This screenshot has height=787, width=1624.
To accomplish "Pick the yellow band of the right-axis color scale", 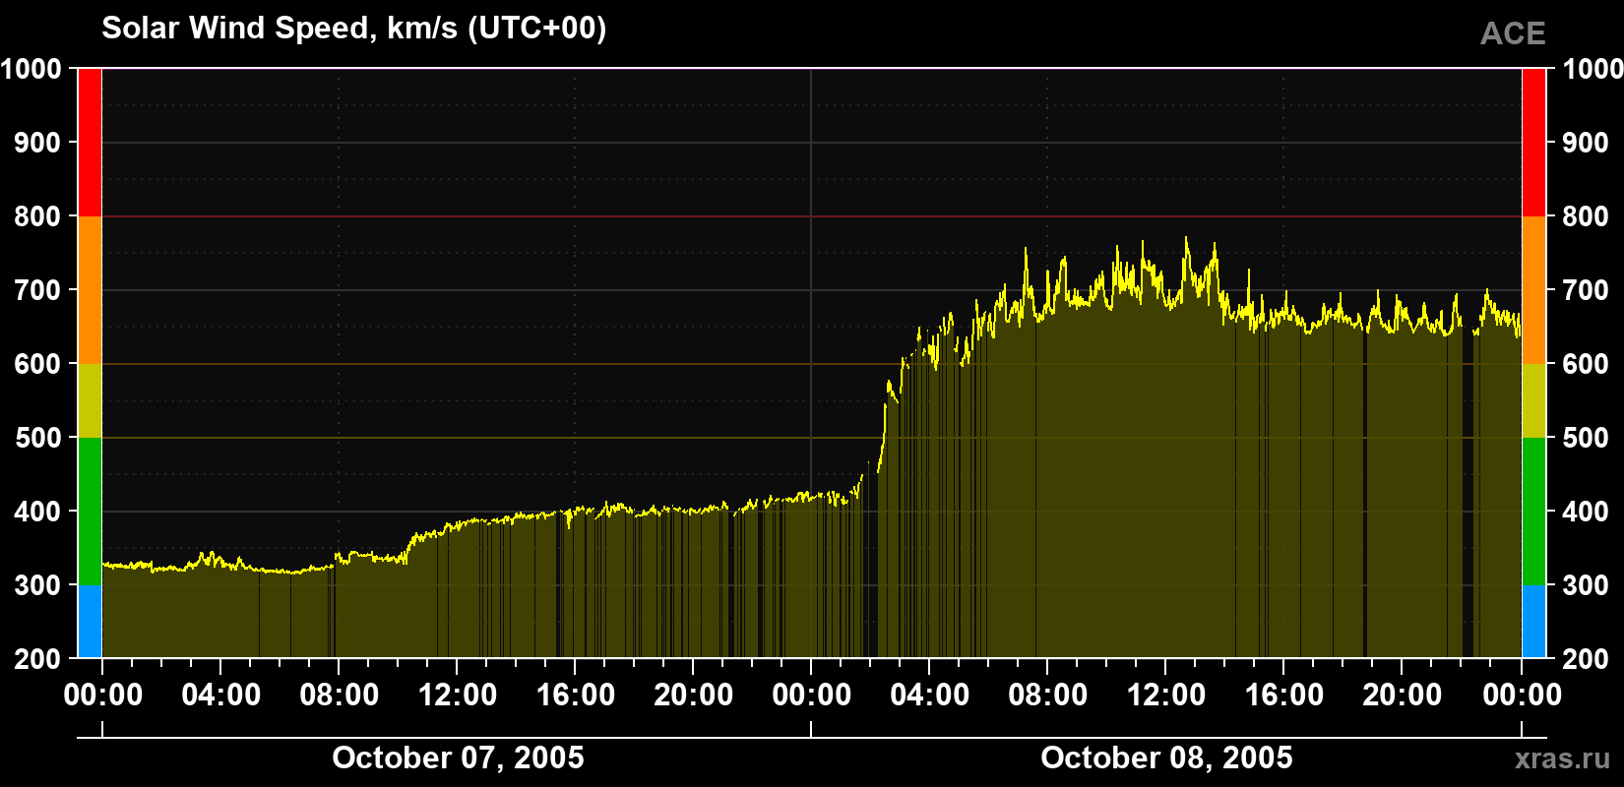I will [x=1533, y=400].
